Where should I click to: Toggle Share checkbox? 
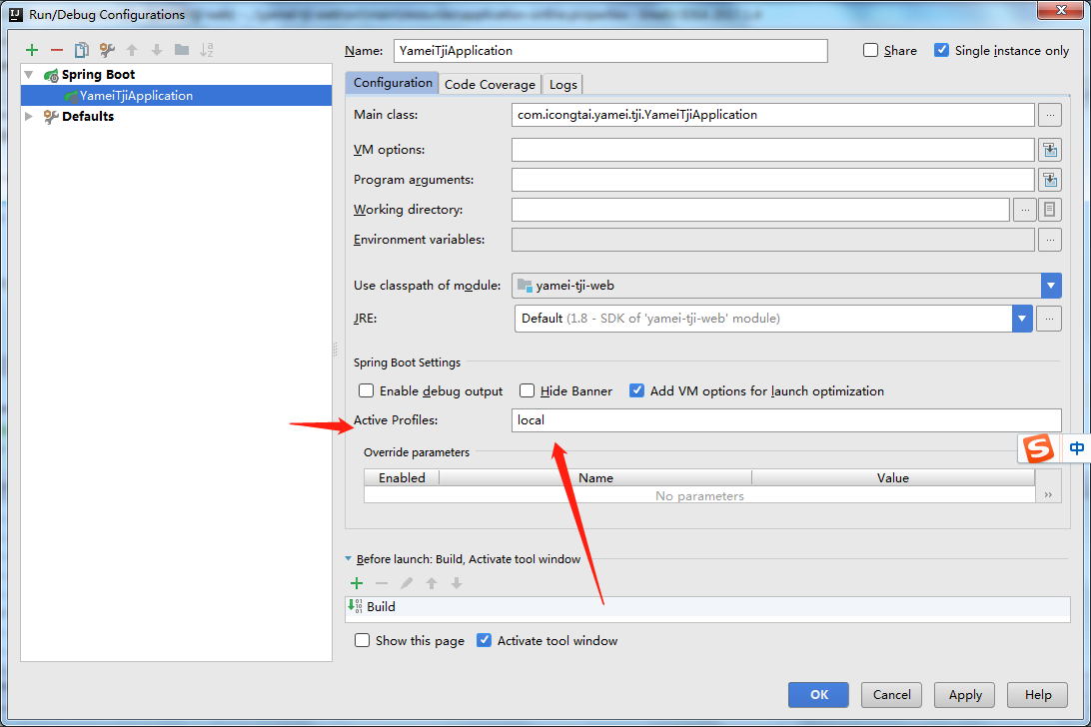(870, 50)
